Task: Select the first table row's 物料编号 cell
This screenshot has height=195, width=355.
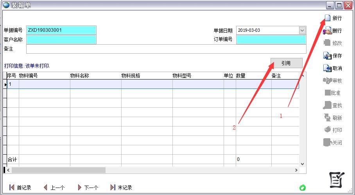Action: point(45,84)
